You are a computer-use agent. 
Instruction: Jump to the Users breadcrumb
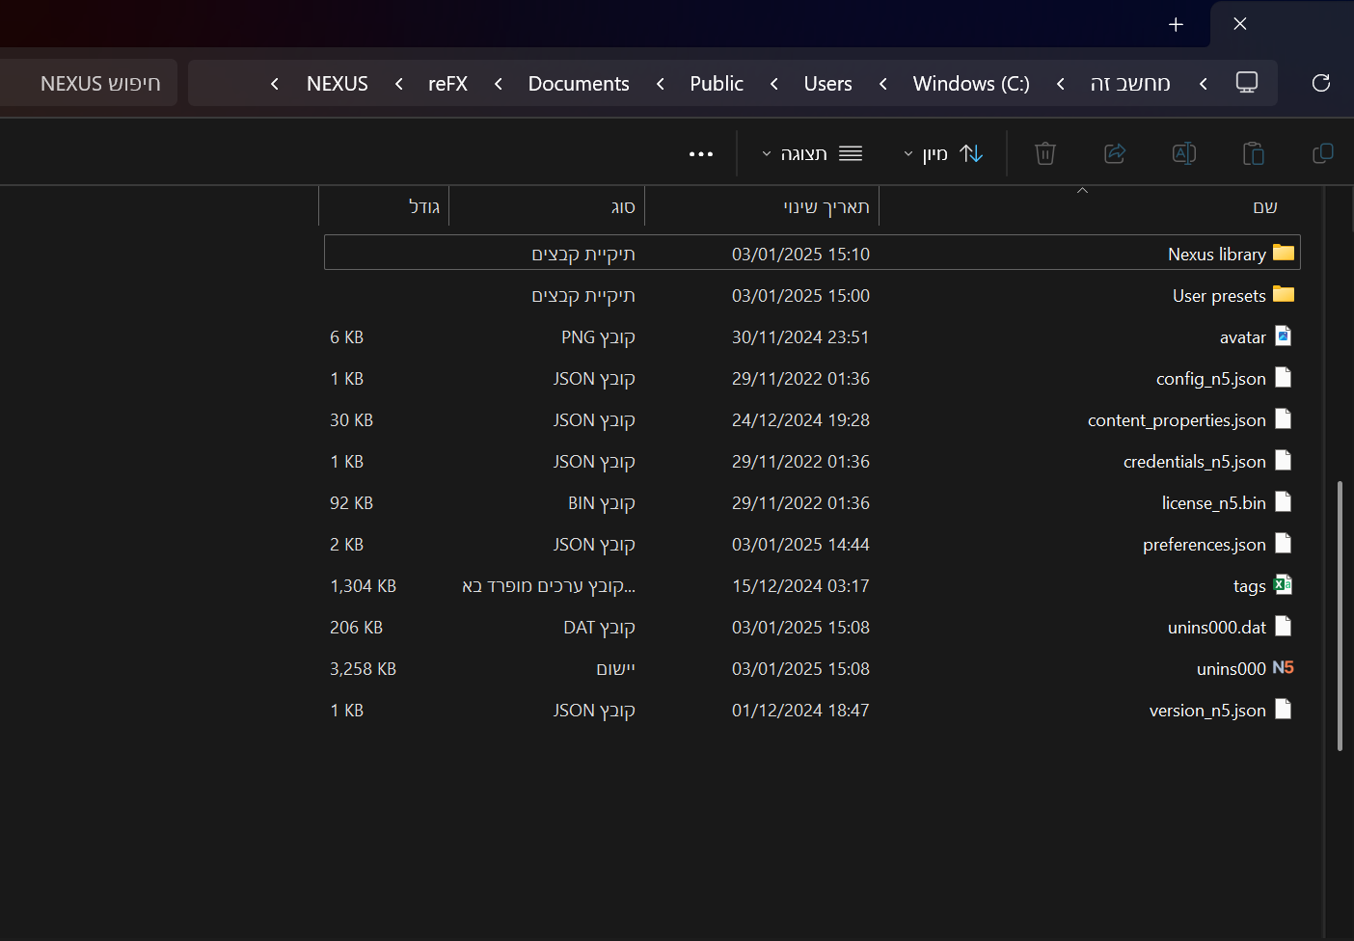coord(828,84)
